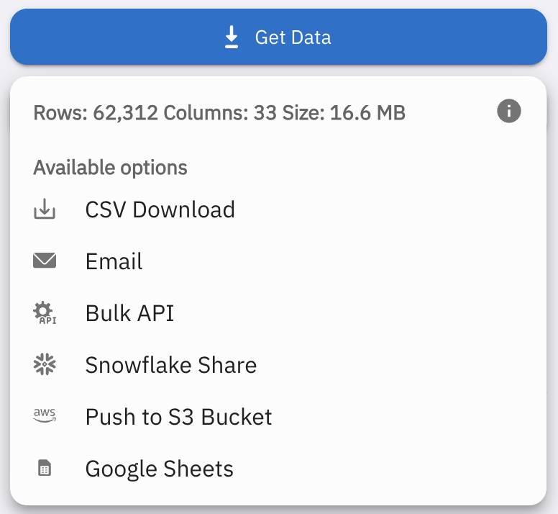Image resolution: width=558 pixels, height=514 pixels.
Task: Select Bulk API from available options
Action: [x=279, y=312]
